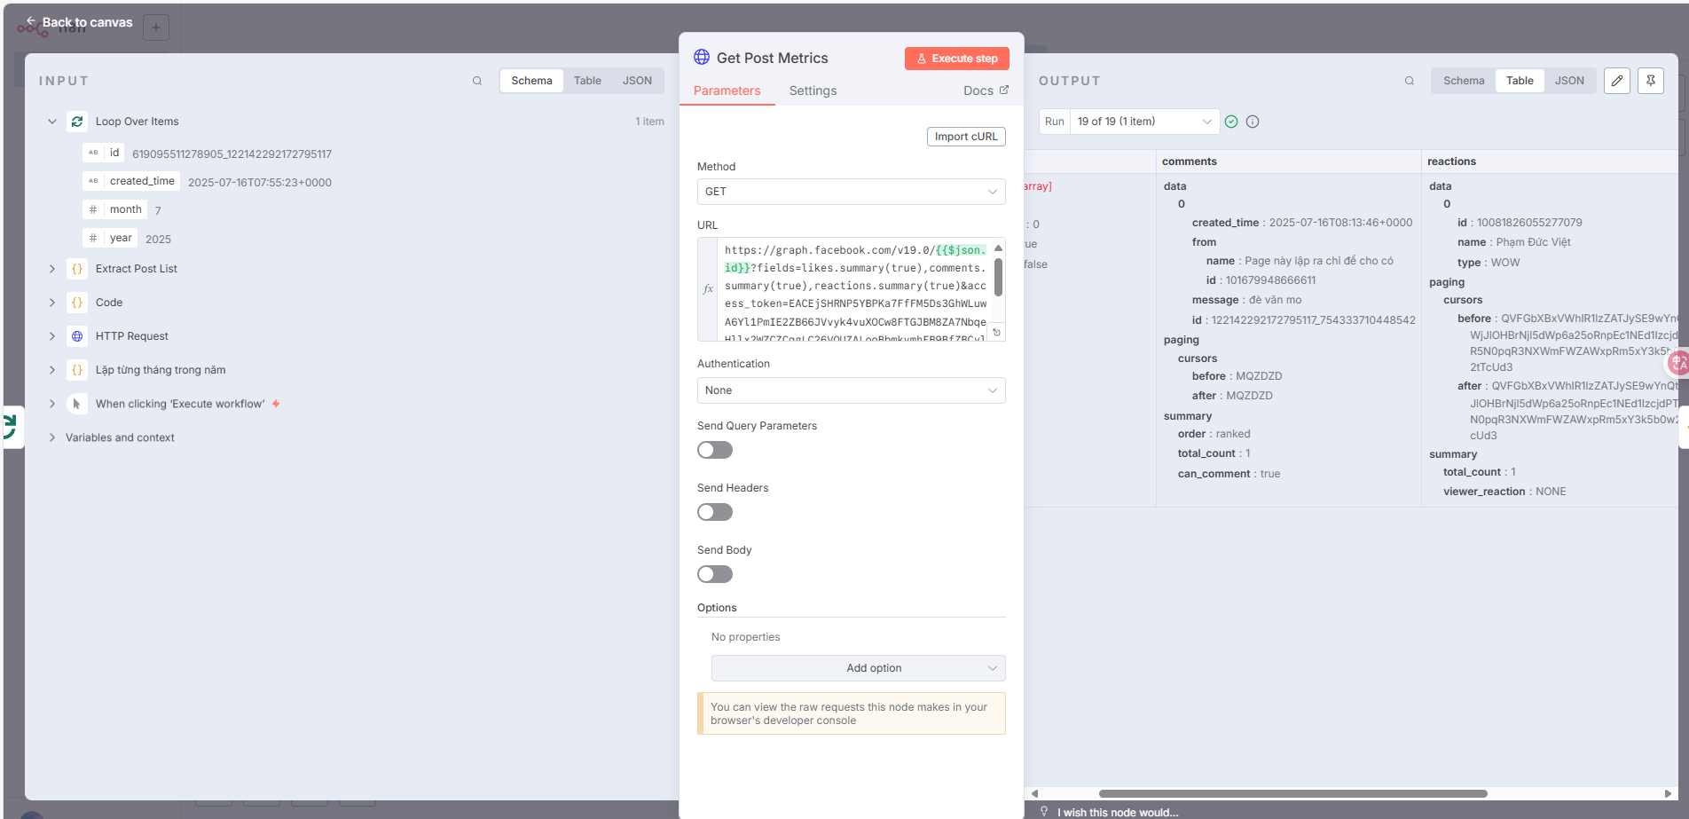Select the OUTPUT Table view tab
1689x819 pixels.
(1520, 81)
